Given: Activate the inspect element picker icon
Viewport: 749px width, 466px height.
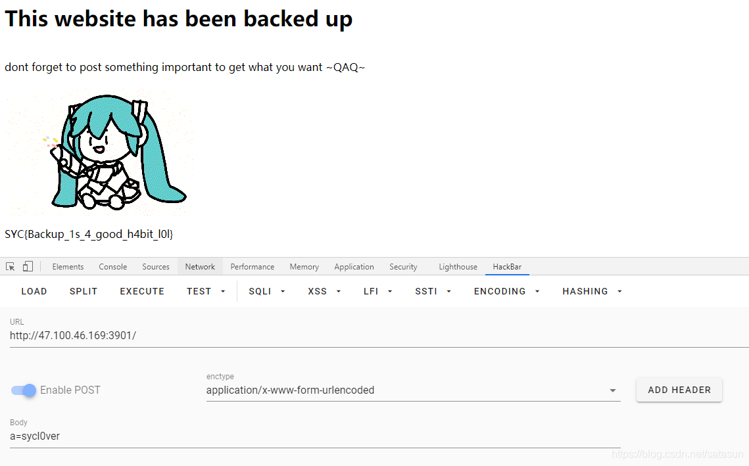Looking at the screenshot, I should (x=10, y=266).
